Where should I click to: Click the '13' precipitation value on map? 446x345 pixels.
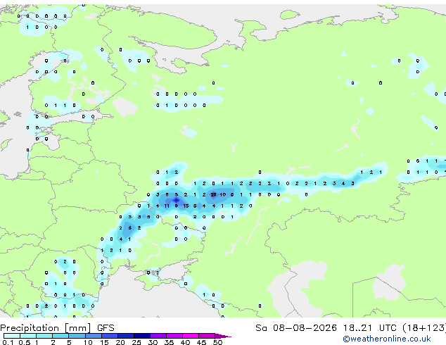point(186,206)
